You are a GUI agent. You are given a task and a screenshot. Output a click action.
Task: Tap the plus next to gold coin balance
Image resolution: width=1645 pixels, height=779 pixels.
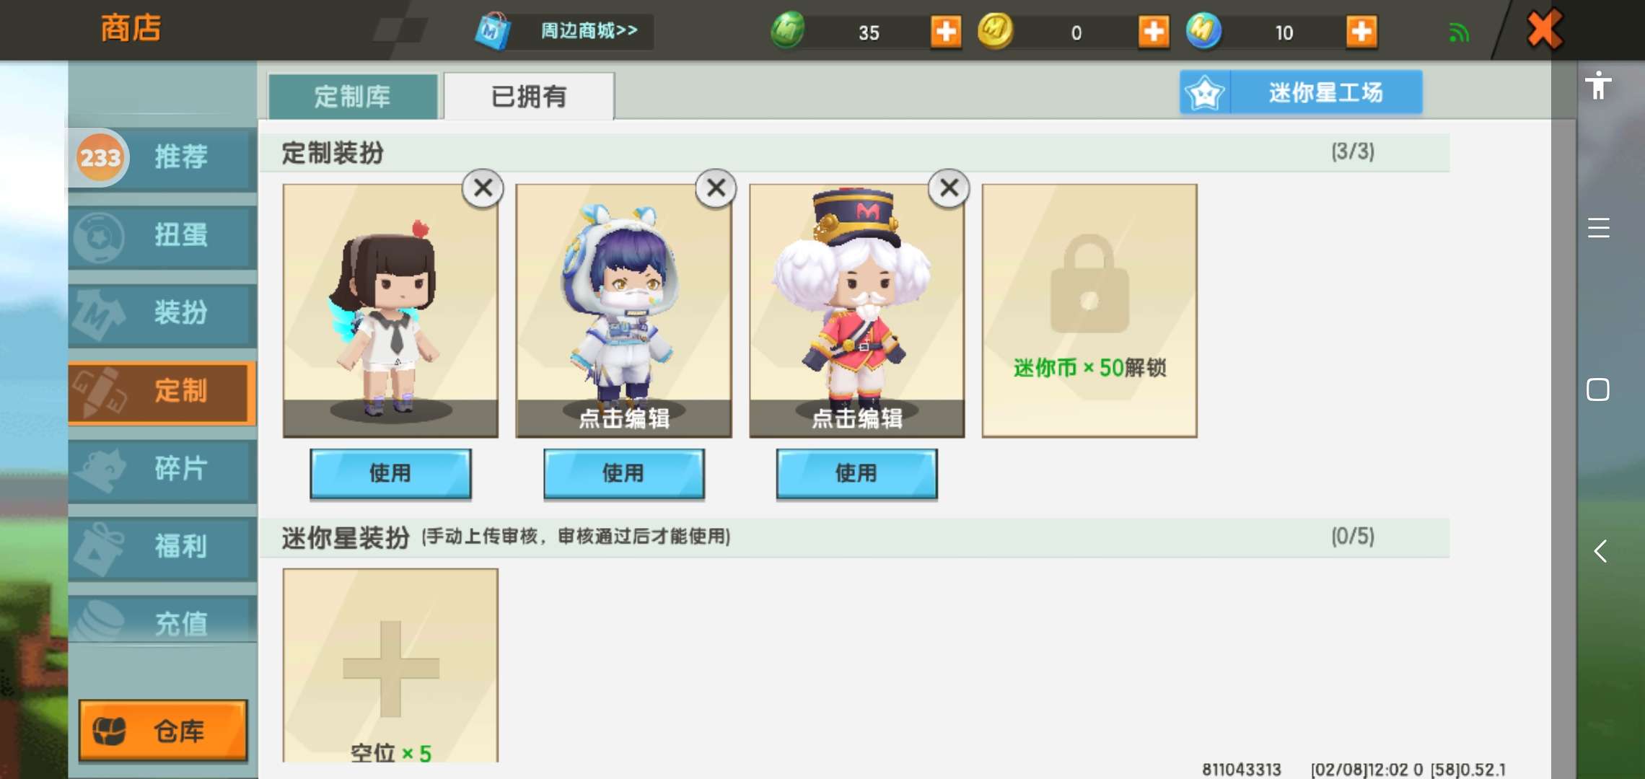pyautogui.click(x=1154, y=32)
